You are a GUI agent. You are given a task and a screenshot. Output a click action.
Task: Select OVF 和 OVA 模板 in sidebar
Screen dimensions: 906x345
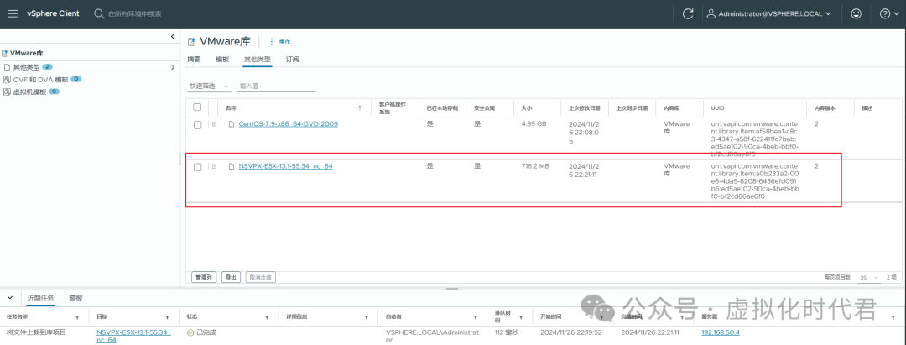40,80
